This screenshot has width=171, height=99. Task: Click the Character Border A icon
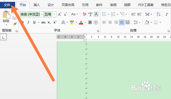click(96, 14)
